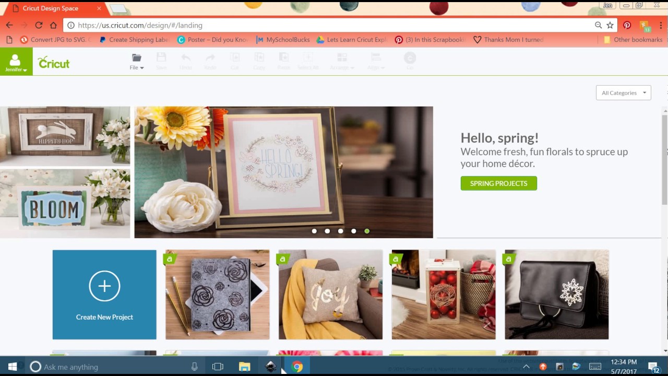The width and height of the screenshot is (668, 376).
Task: Open Thanks Mom I turned bookmark
Action: point(508,40)
